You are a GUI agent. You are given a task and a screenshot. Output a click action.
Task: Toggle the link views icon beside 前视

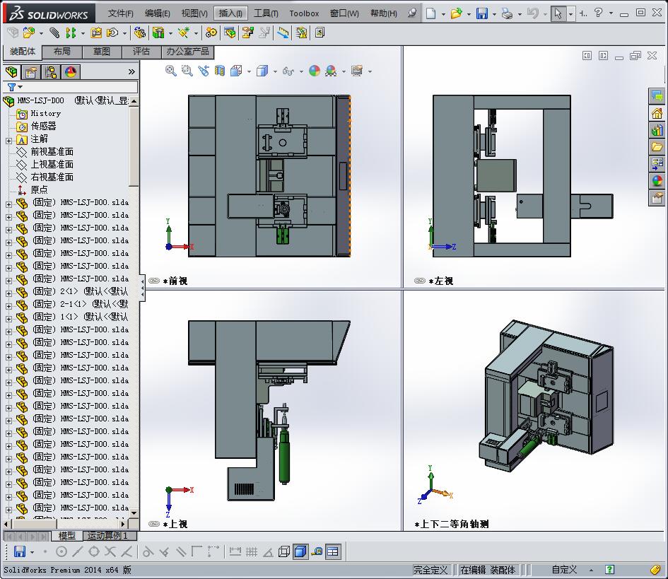tap(154, 281)
